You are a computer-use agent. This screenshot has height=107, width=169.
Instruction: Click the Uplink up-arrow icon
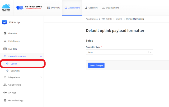pos(7,64)
